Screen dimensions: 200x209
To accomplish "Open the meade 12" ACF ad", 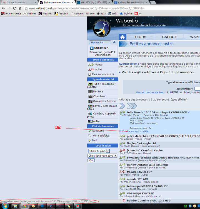I will pyautogui.click(x=137, y=179).
